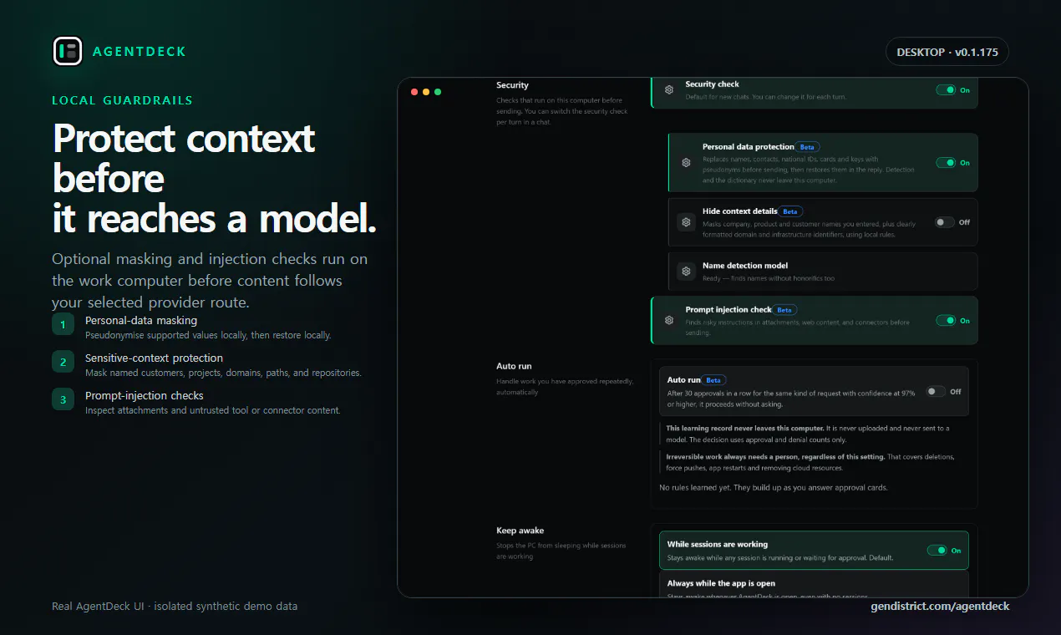The height and width of the screenshot is (635, 1061).
Task: Click the yellow minimize window dot
Action: 426,92
